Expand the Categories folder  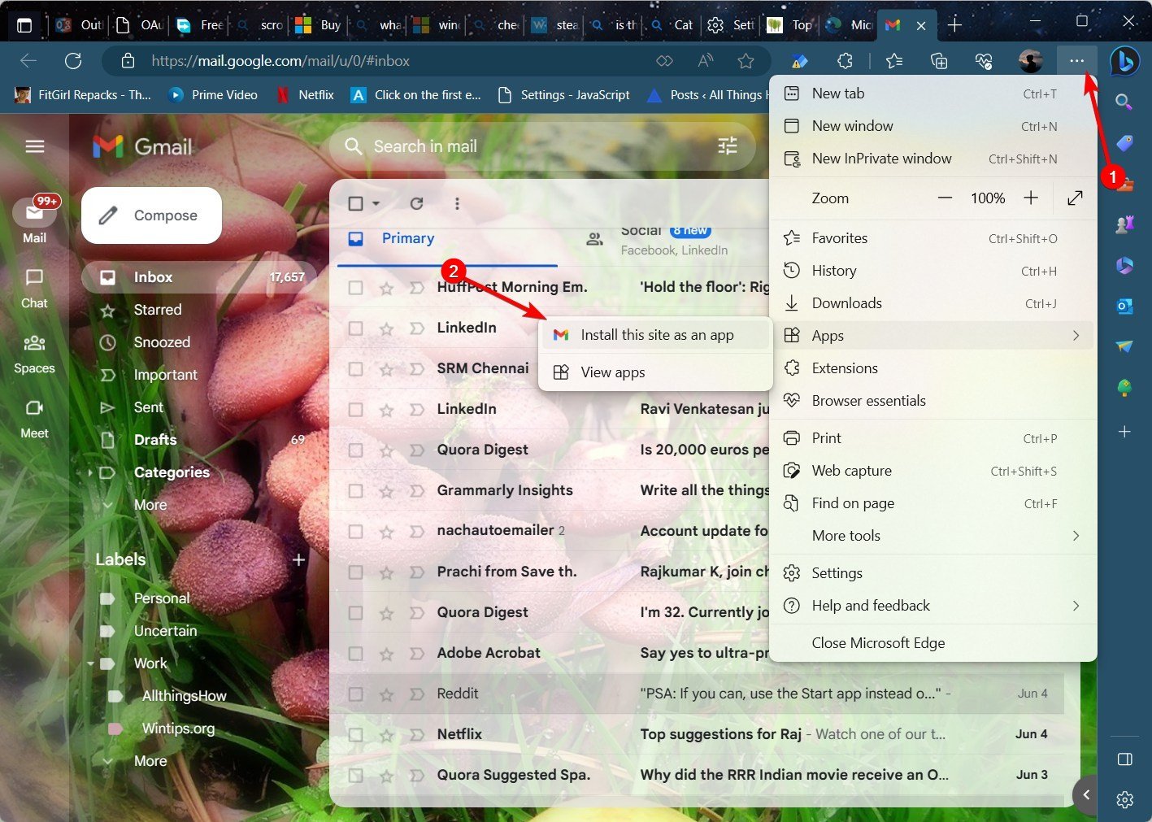[x=90, y=472]
